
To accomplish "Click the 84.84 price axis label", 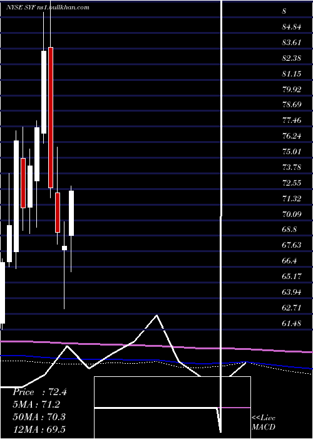I will point(292,27).
